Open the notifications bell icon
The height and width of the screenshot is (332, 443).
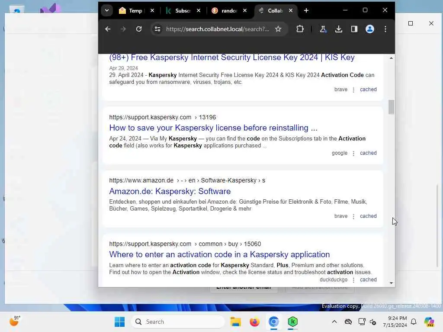414,322
